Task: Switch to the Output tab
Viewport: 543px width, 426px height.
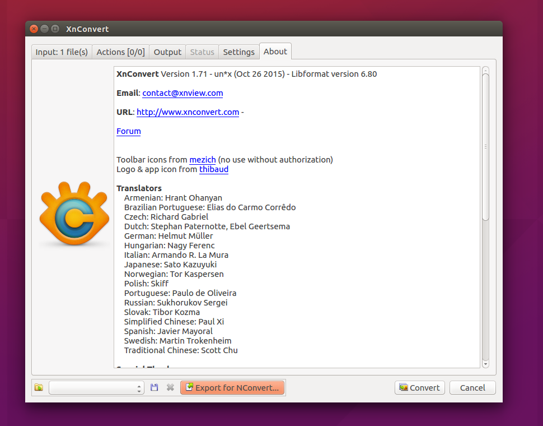Action: [167, 52]
